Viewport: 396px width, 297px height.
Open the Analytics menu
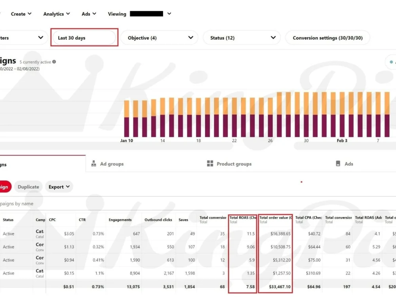coord(57,14)
